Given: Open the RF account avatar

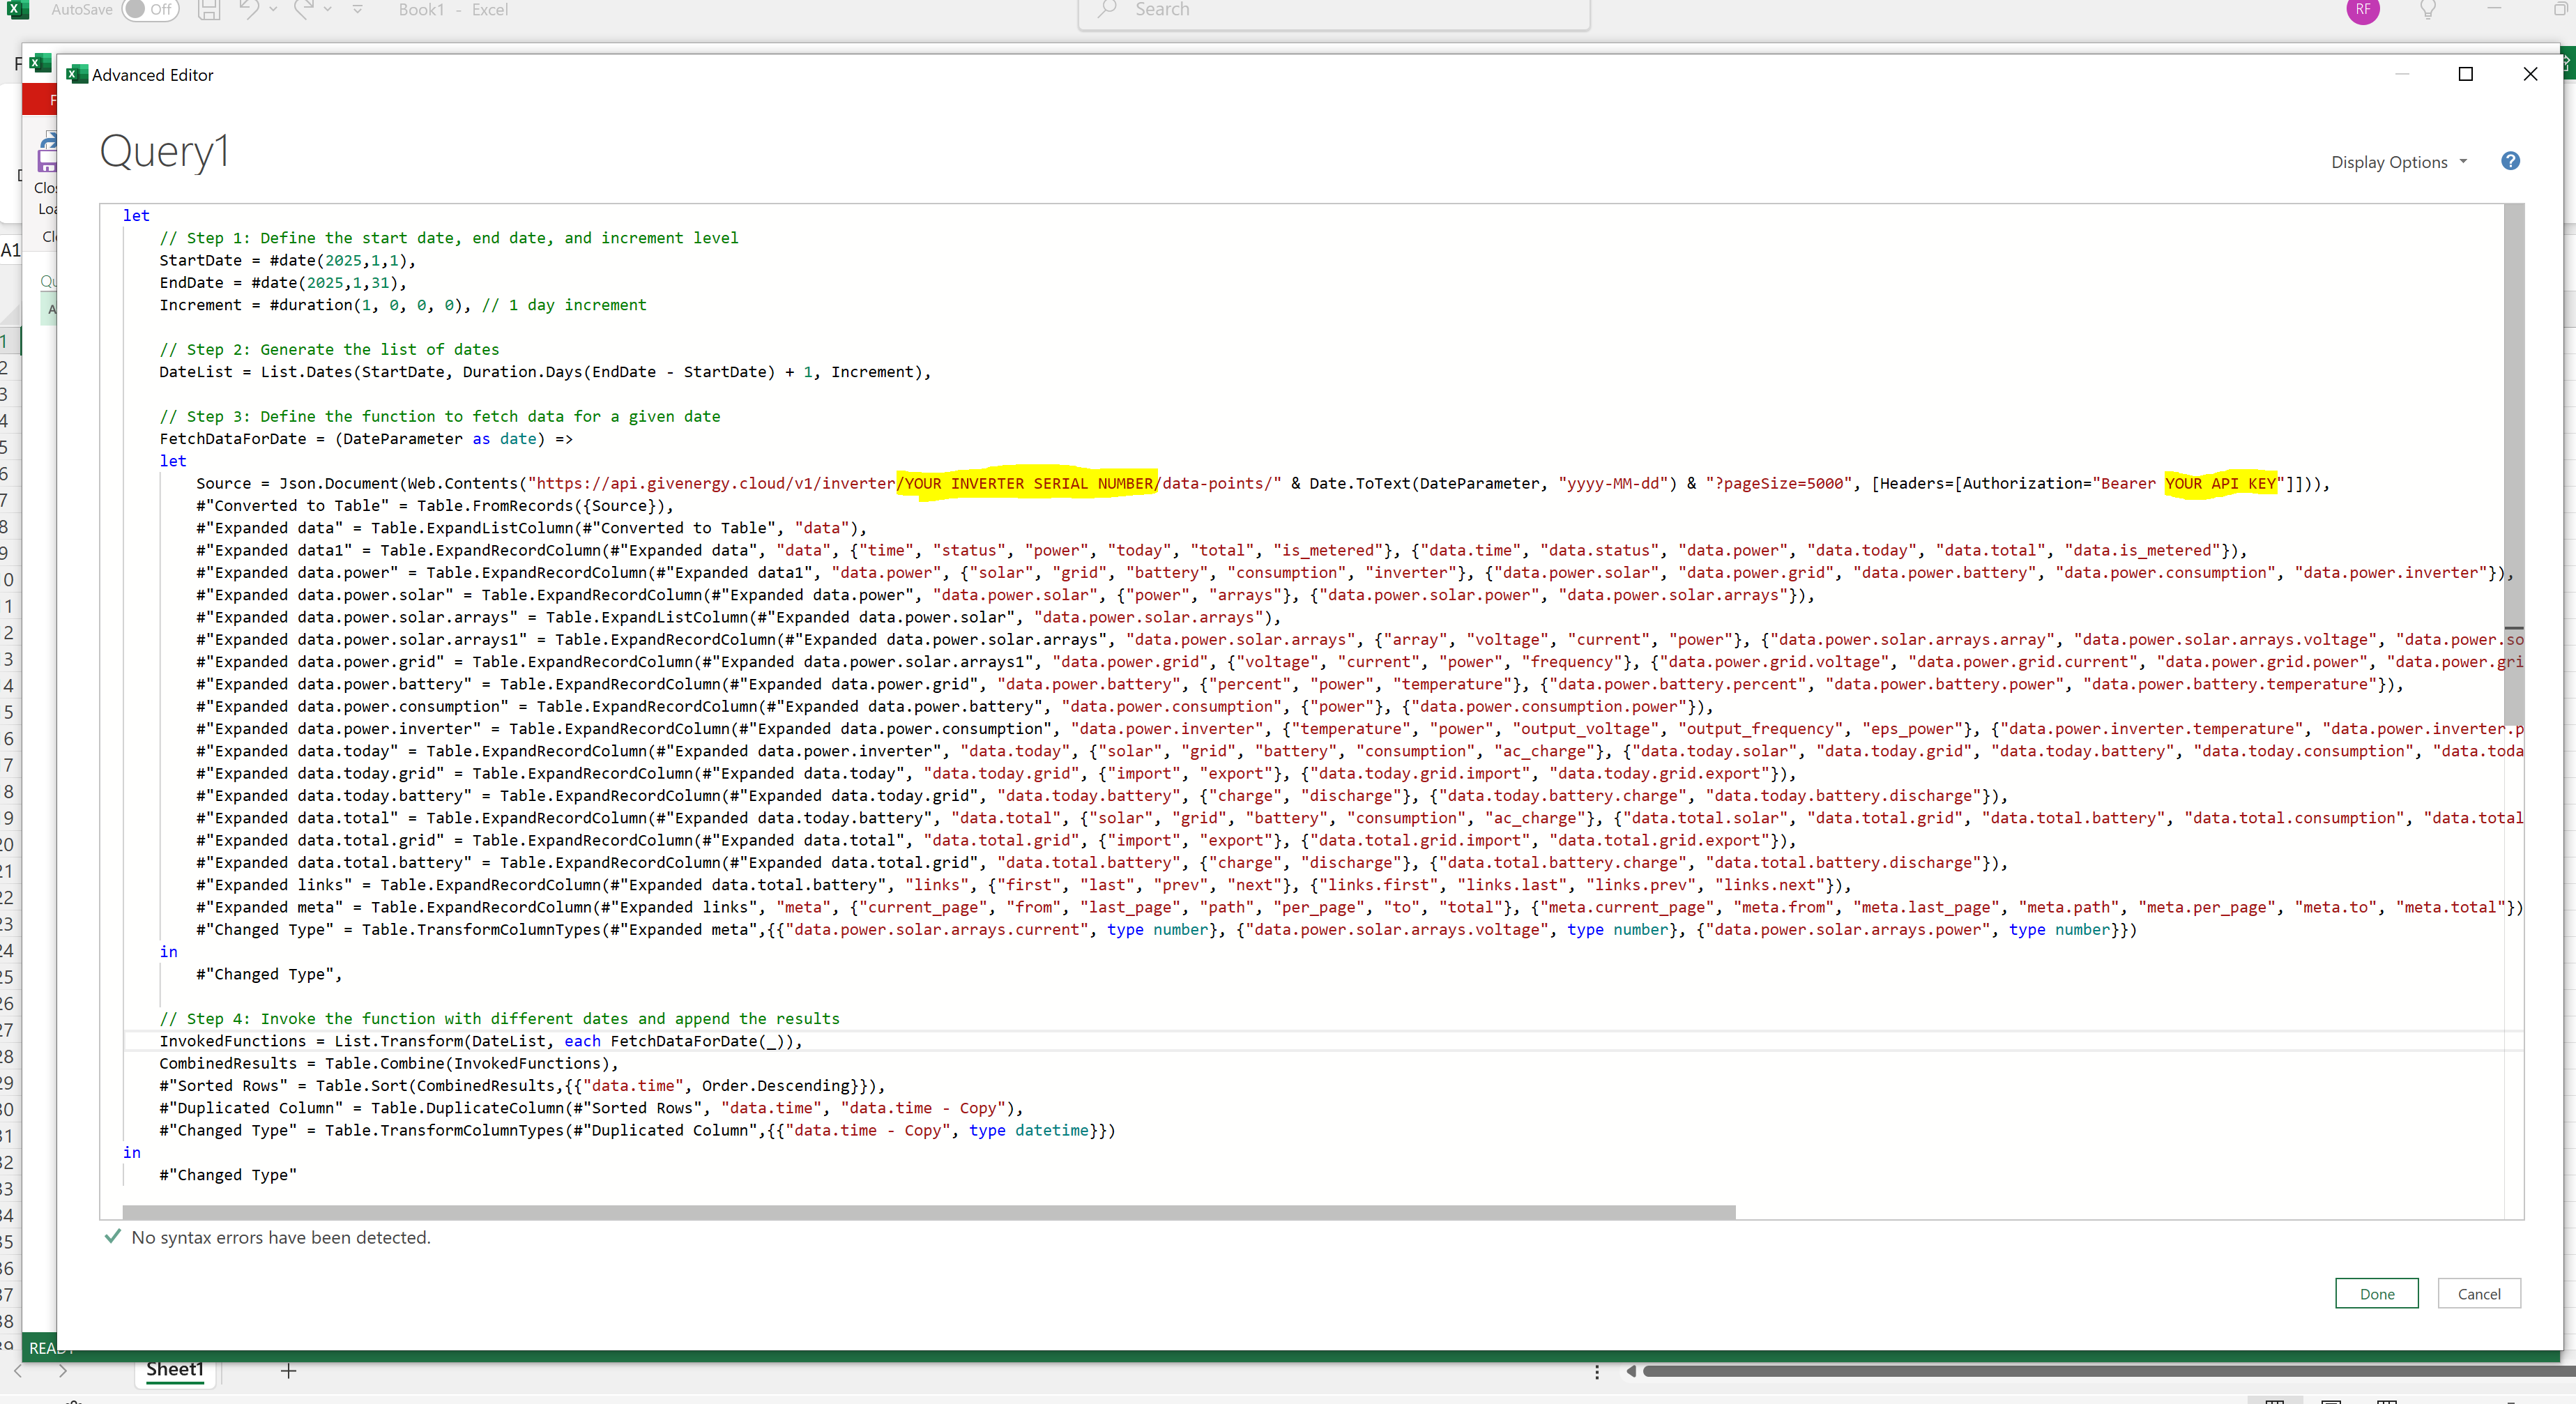Looking at the screenshot, I should pos(2362,9).
